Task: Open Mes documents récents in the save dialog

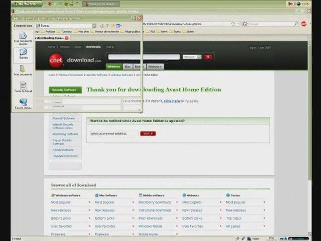Action: pos(23,38)
